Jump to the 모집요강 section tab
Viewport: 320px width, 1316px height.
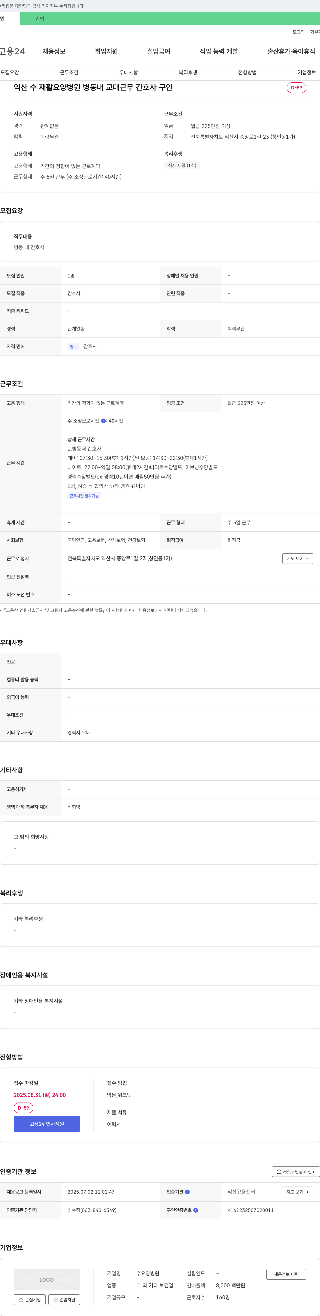point(10,73)
